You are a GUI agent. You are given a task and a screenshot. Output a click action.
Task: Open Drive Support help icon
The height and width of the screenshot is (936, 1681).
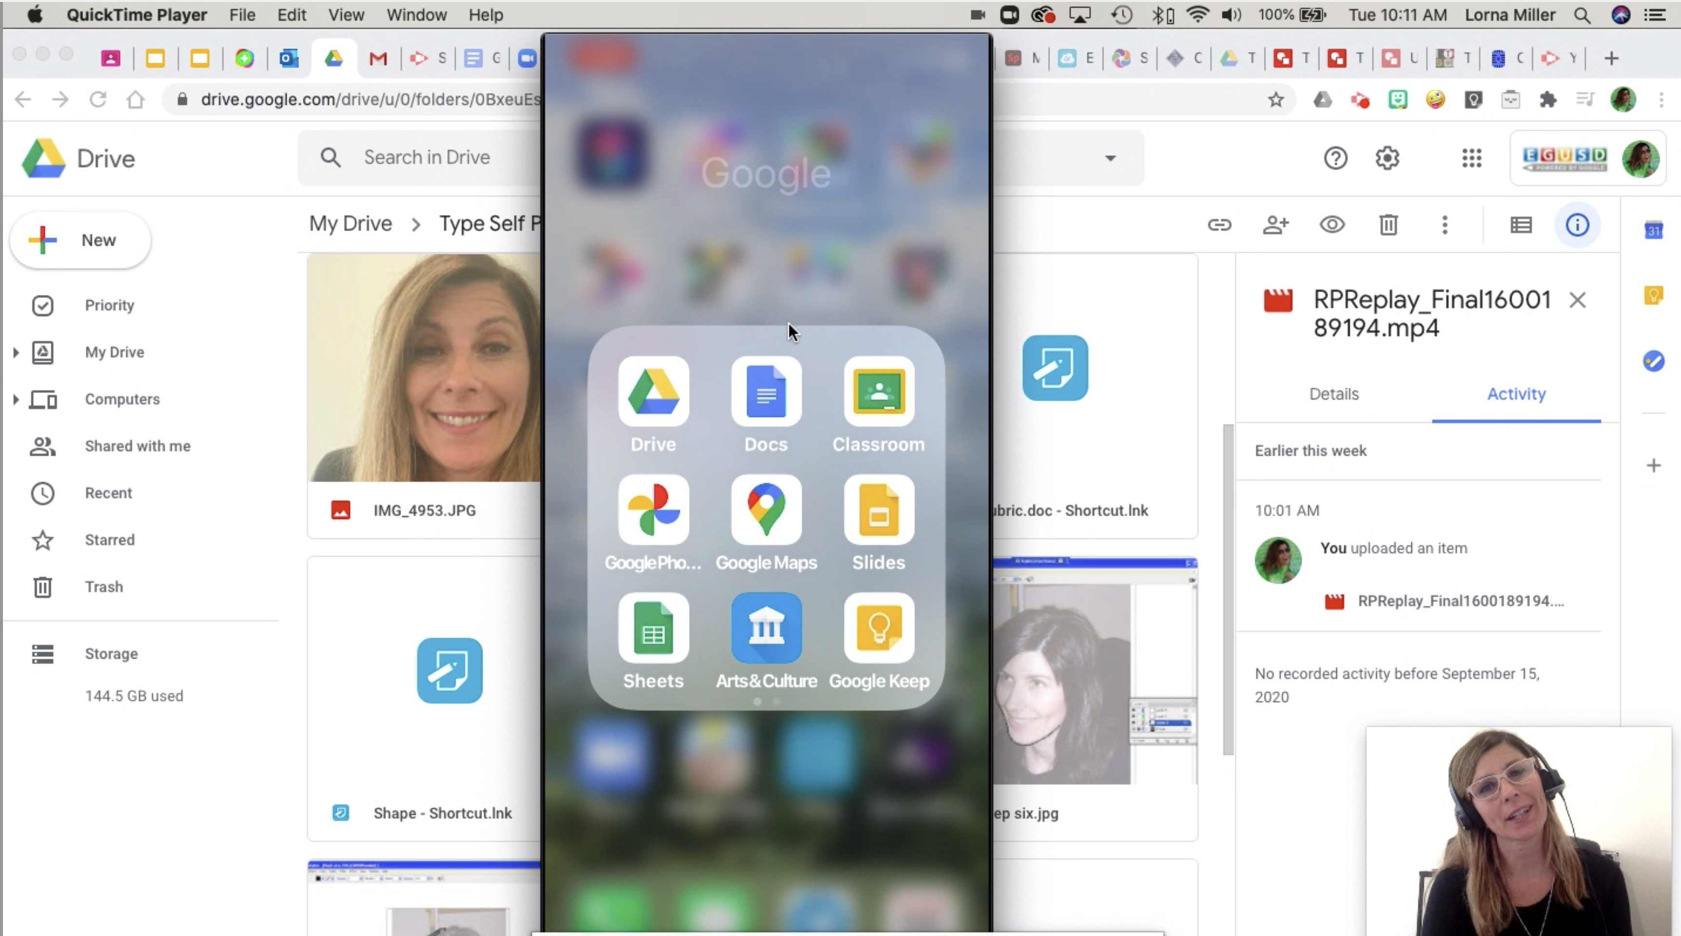pyautogui.click(x=1335, y=158)
